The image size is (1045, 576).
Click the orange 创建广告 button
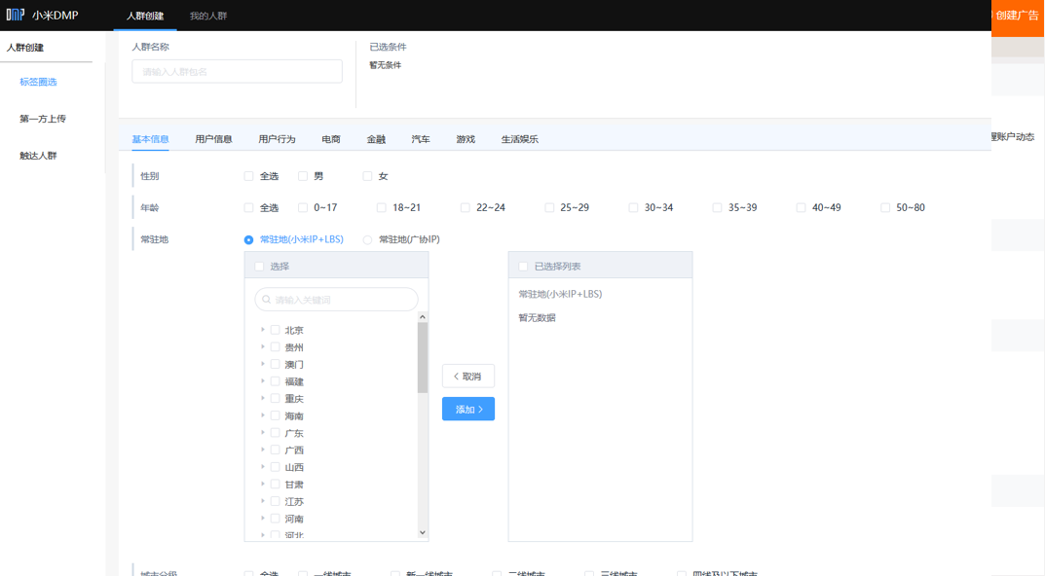coord(1017,15)
